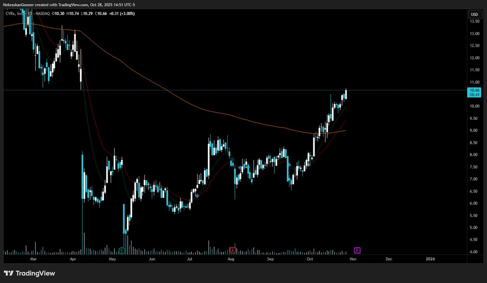487x283 pixels.
Task: Open the red August earnings marker
Action: [233, 251]
